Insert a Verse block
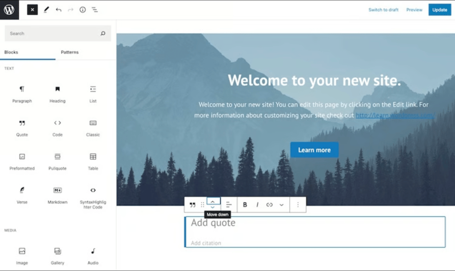The height and width of the screenshot is (271, 455). click(22, 196)
